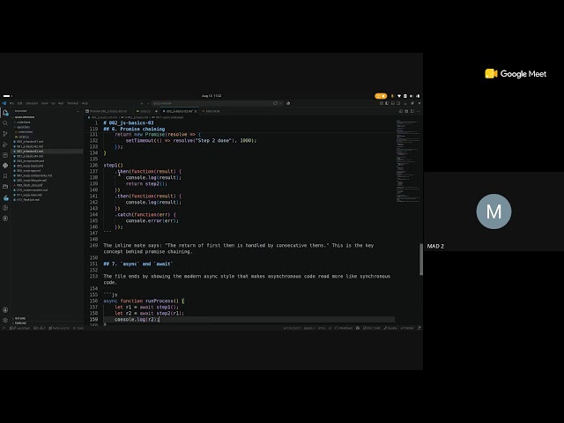
Task: Click the line 'console.log(r2);' at 159
Action: pos(137,319)
